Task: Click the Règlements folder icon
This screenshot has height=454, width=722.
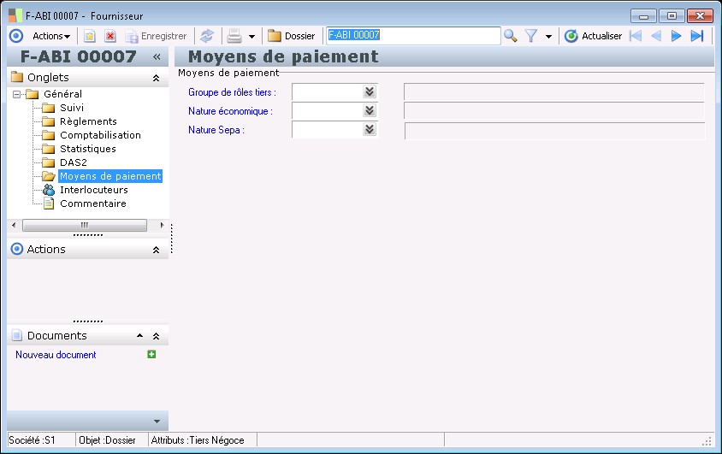Action: click(49, 121)
